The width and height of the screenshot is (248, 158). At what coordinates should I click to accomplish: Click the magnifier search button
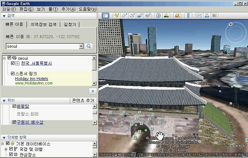point(89,46)
